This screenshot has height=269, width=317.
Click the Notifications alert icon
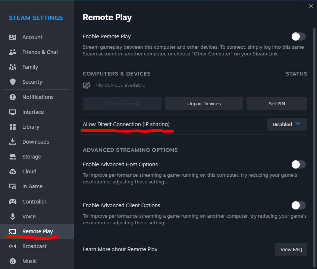point(13,97)
